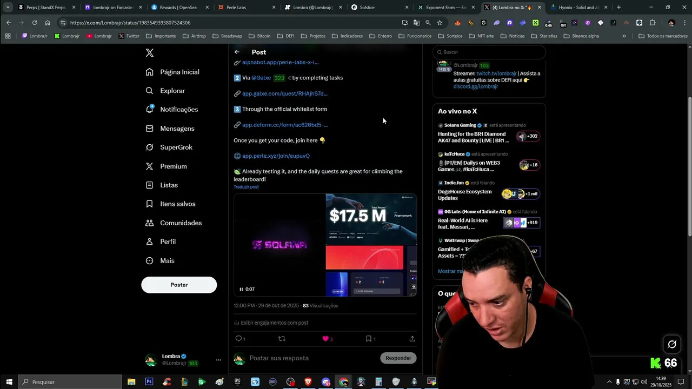
Task: Switch to the Solstice browser tab
Action: [379, 8]
